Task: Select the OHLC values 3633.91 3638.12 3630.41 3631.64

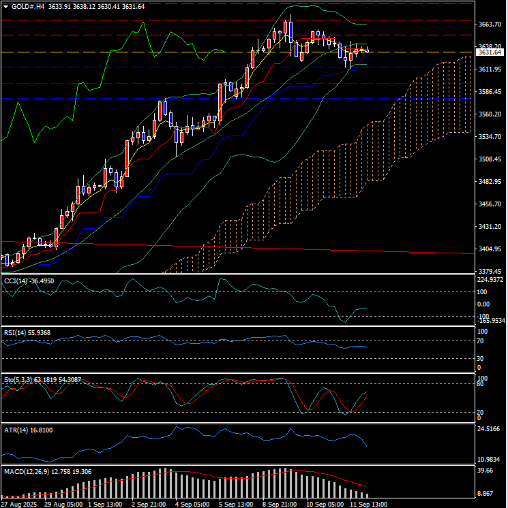Action: click(96, 7)
